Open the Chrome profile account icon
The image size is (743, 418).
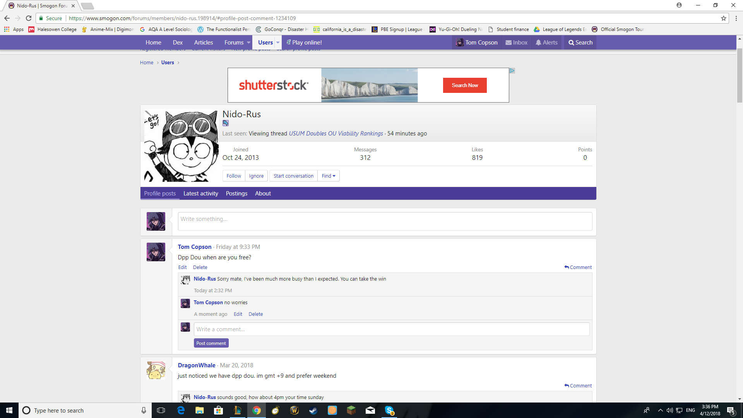pyautogui.click(x=679, y=5)
